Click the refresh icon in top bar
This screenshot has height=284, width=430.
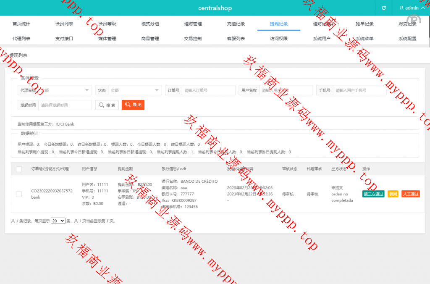point(383,8)
